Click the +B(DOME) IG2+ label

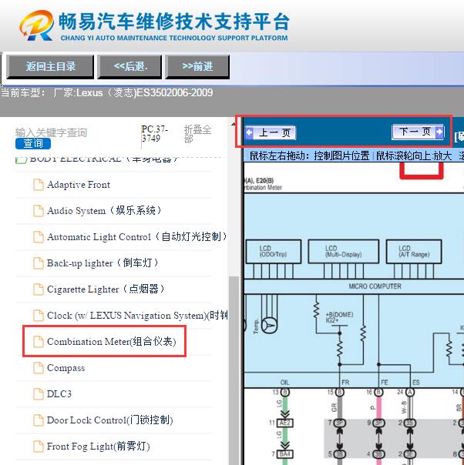[x=340, y=317]
